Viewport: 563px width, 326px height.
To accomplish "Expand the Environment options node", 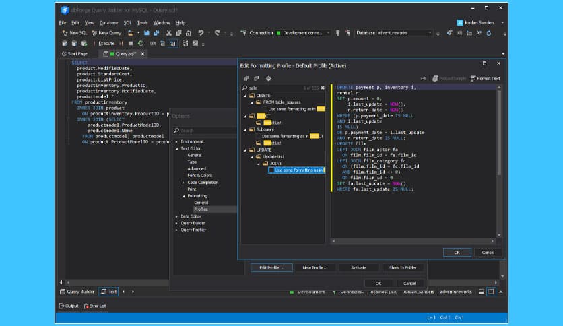I will 176,142.
